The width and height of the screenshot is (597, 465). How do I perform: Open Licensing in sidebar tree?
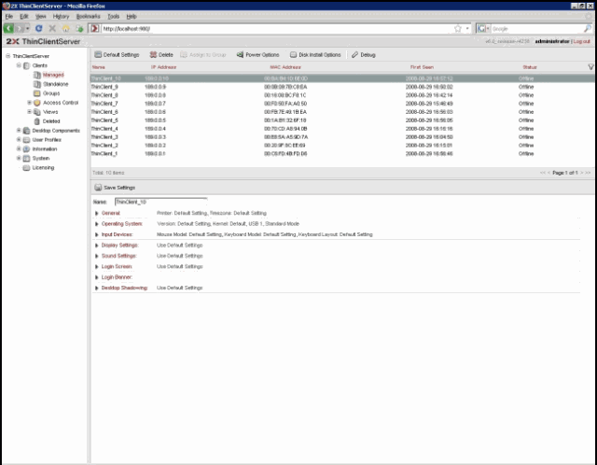(43, 168)
